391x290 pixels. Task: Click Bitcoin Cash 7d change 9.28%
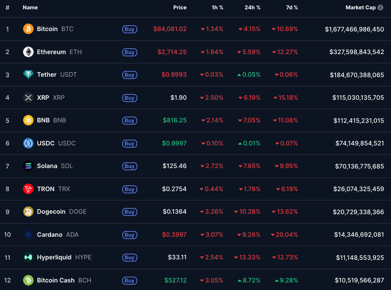[x=286, y=280]
